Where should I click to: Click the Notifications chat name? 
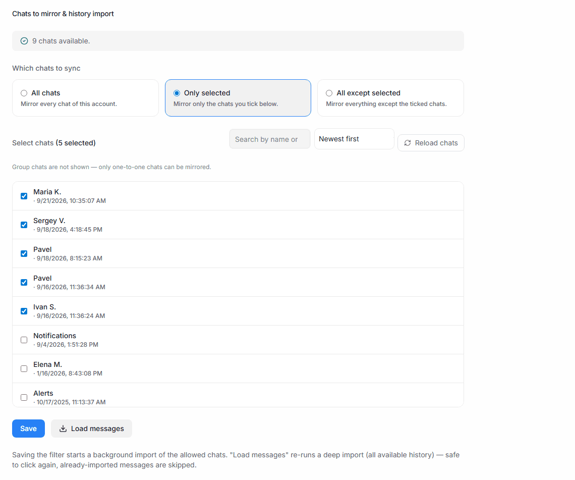[54, 336]
